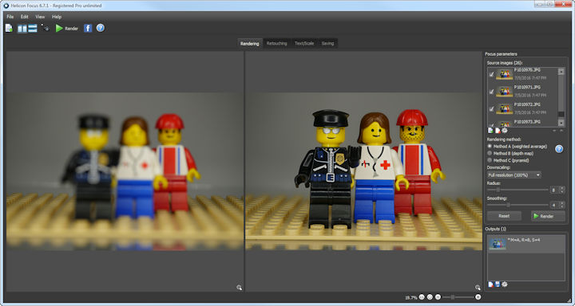The width and height of the screenshot is (575, 306).
Task: Click file name P1010970.JPG in source list
Action: pos(527,70)
